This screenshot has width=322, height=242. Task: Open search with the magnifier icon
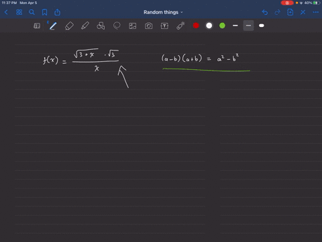click(32, 12)
